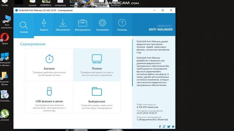Select the Windows update assistant icon
Screen dimensions: 234x131
(x=5, y=59)
